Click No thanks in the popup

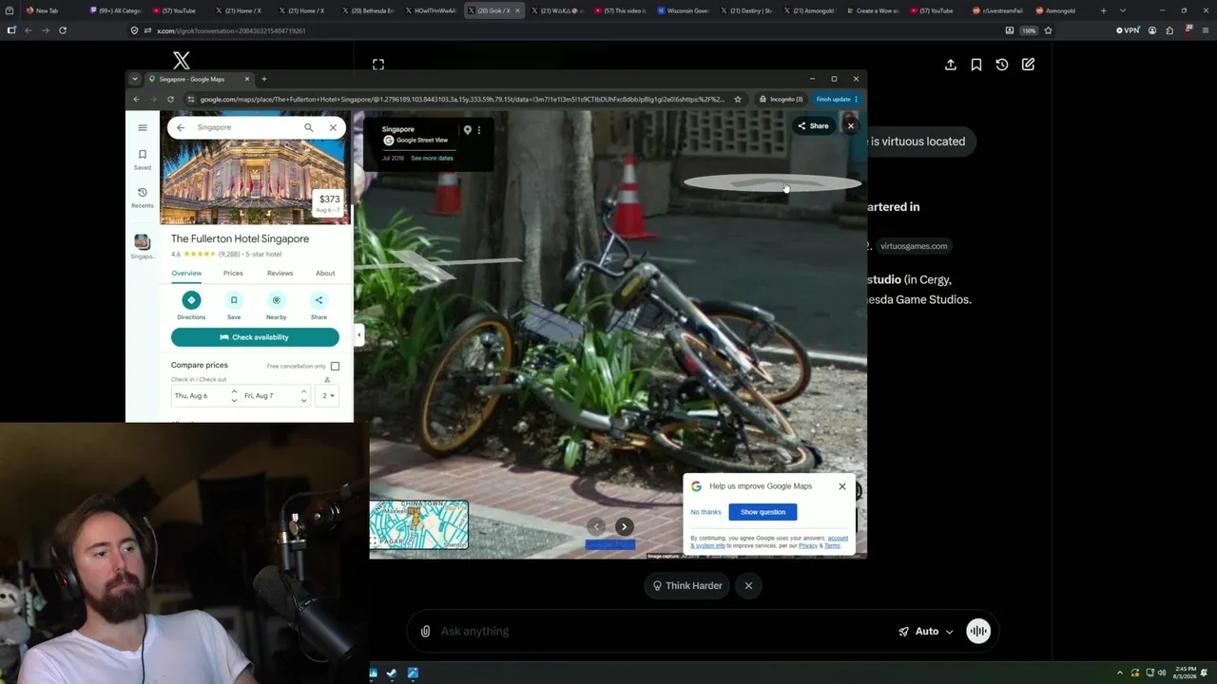pos(705,512)
